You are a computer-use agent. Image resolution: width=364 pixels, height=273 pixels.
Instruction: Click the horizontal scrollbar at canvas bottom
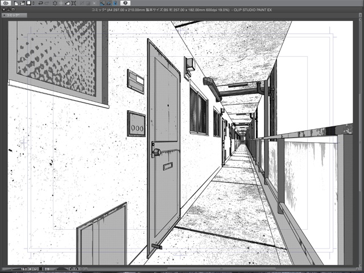click(221, 269)
